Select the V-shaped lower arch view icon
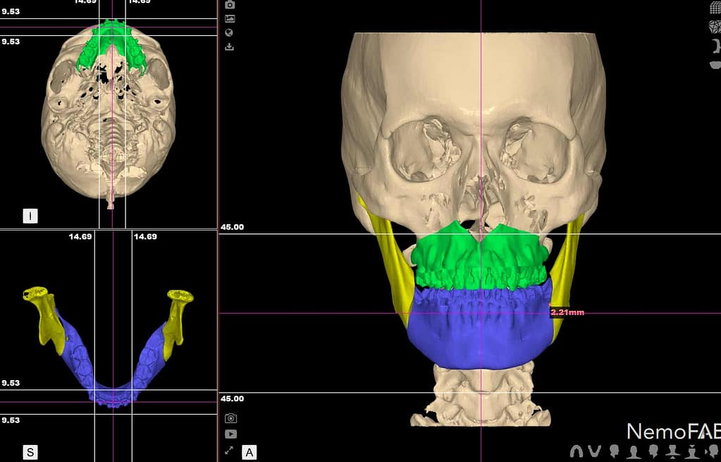This screenshot has width=721, height=462. click(594, 451)
